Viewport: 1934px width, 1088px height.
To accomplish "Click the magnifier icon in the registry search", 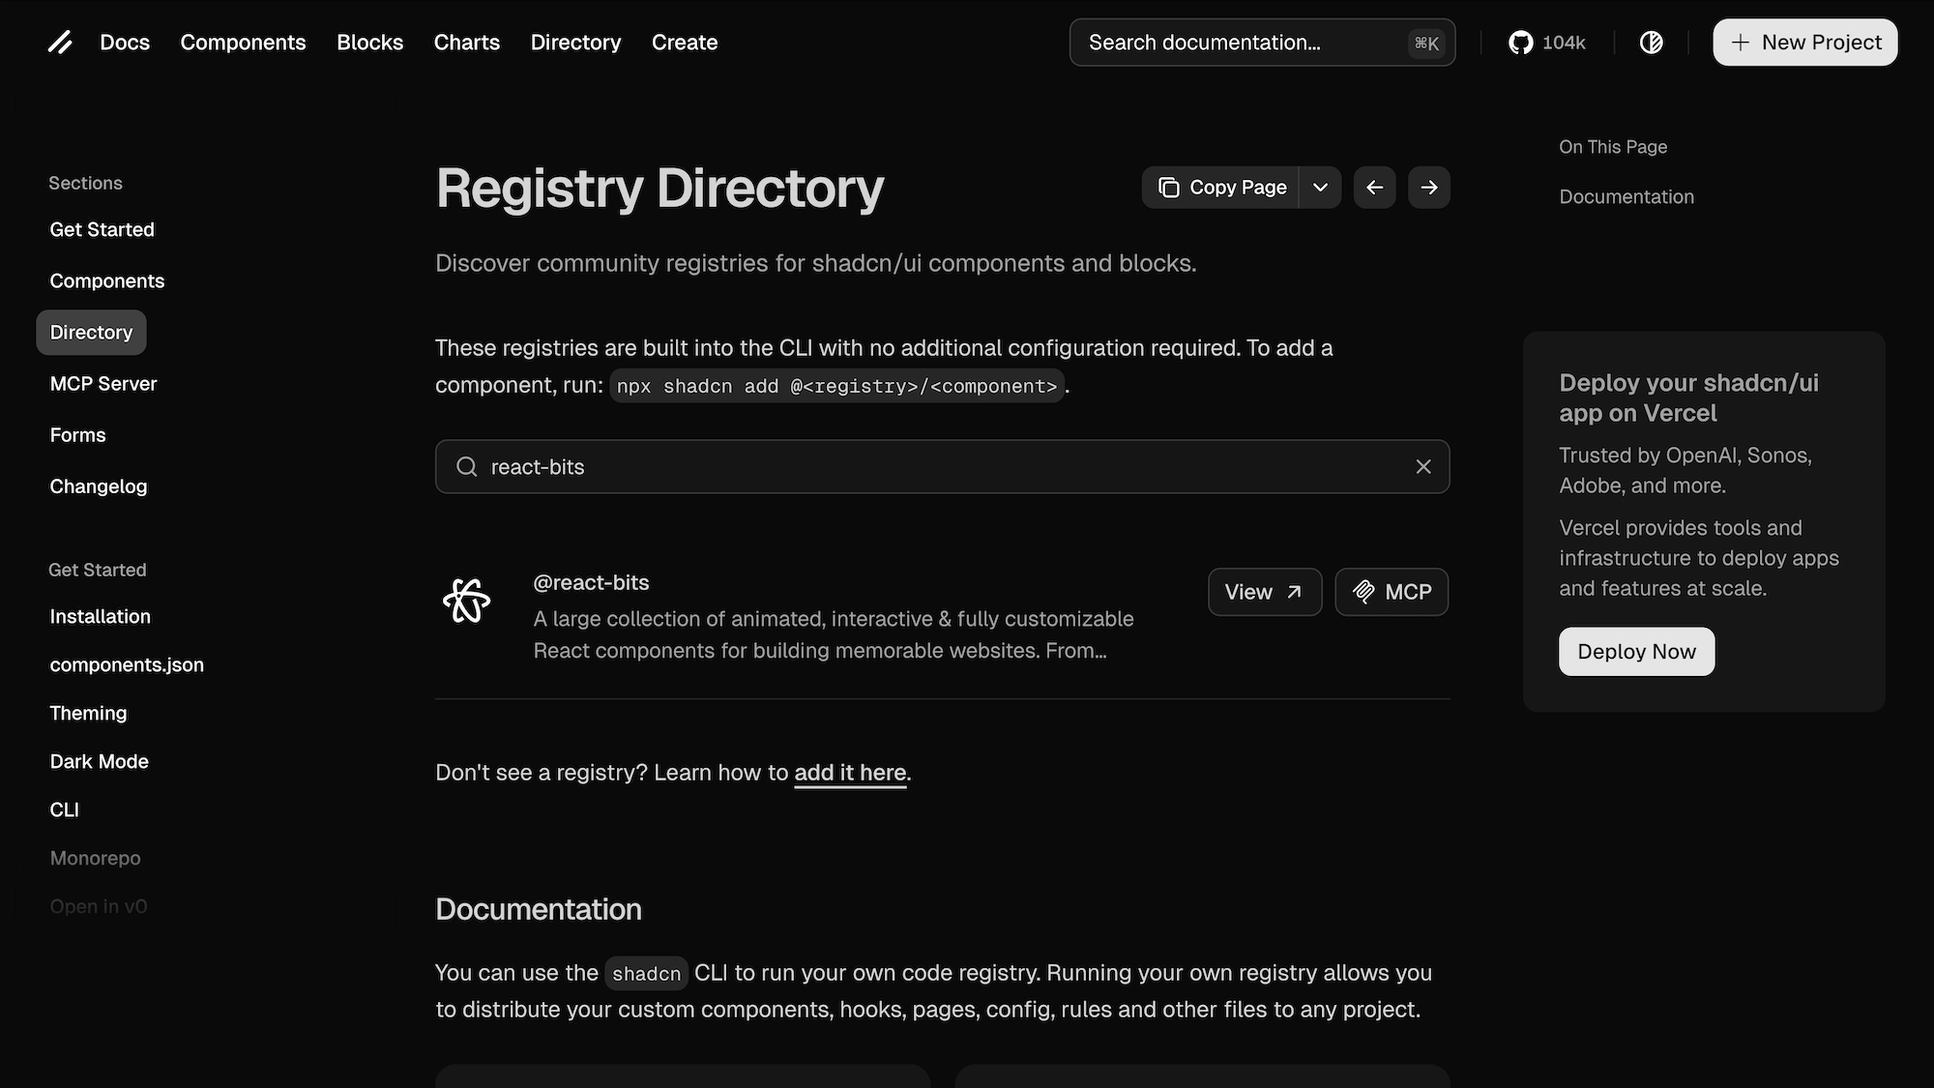I will 467,466.
